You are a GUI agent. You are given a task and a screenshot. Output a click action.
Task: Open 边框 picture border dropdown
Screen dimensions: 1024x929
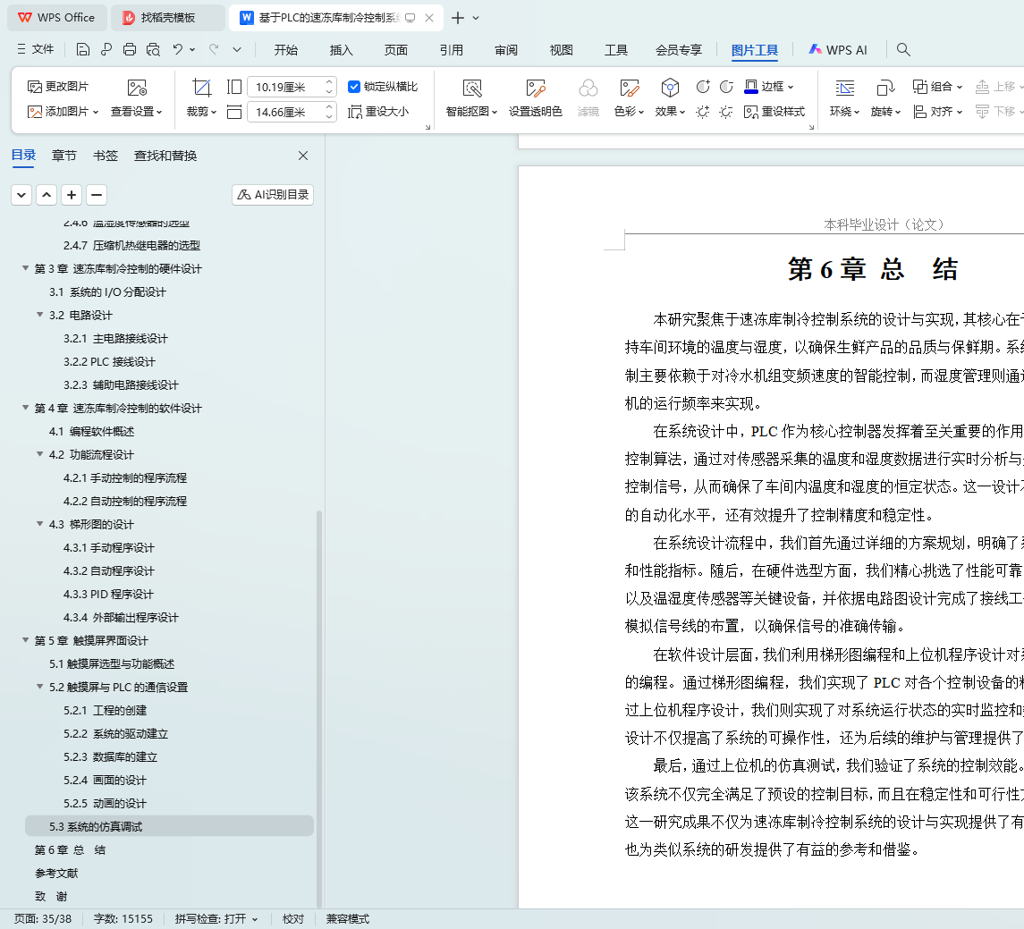pyautogui.click(x=769, y=87)
